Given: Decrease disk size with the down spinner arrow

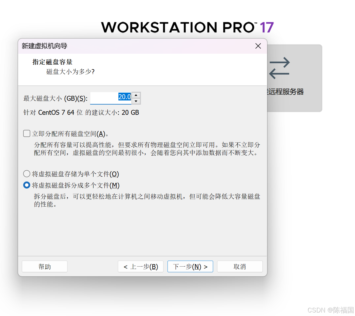Looking at the screenshot, I should click(x=136, y=101).
